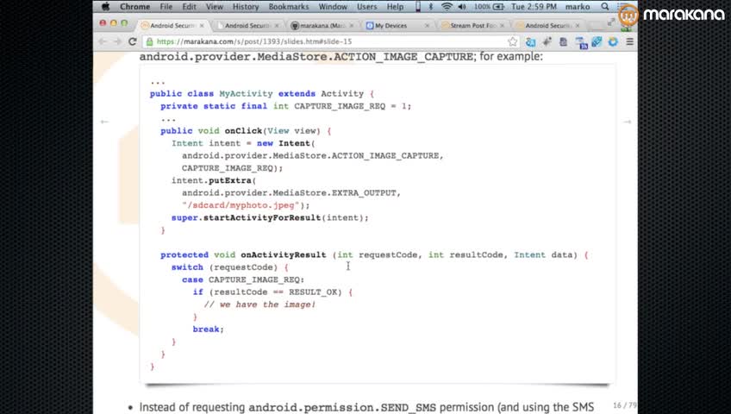Close the Stream Post tab
Screen dimensions: 731x414
click(502, 26)
